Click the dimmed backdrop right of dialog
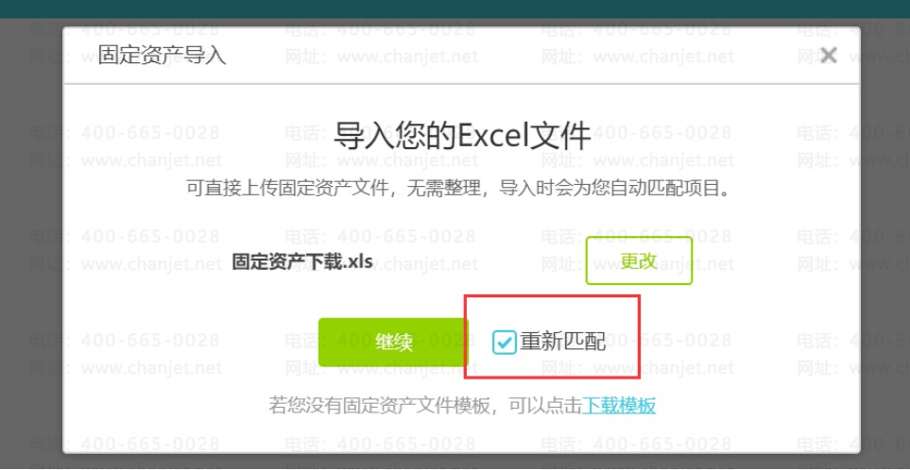 click(x=885, y=243)
